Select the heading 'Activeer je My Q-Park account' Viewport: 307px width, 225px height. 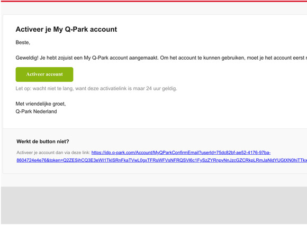[x=66, y=29]
